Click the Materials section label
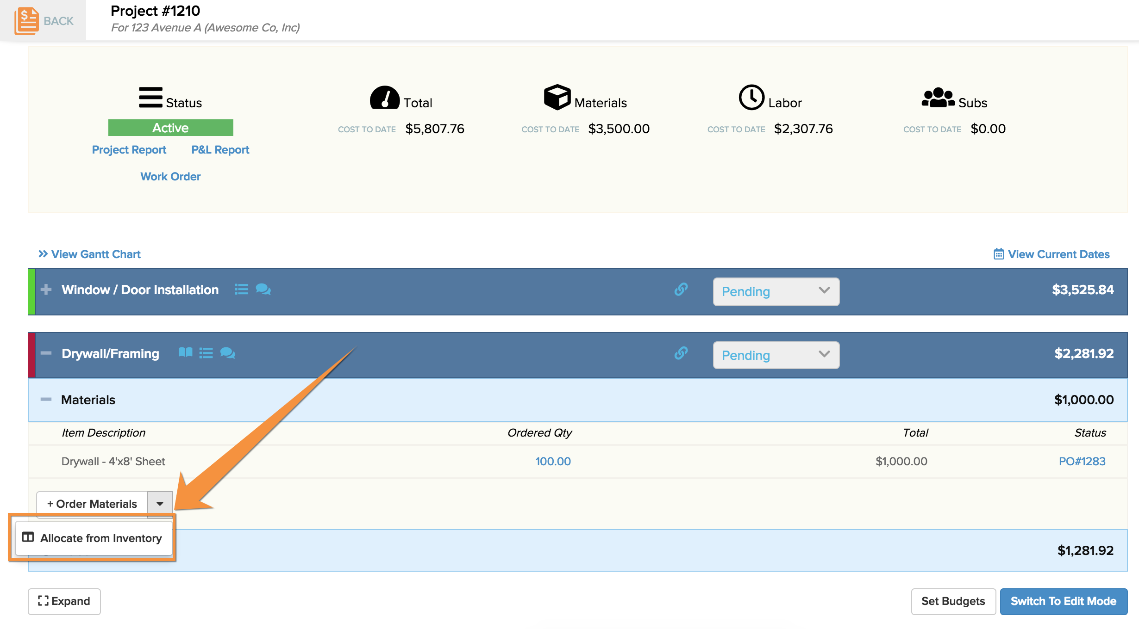This screenshot has height=629, width=1139. tap(88, 400)
